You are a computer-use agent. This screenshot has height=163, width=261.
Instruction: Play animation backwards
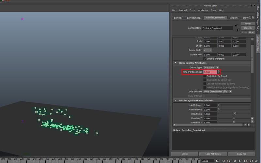pyautogui.click(x=234, y=161)
